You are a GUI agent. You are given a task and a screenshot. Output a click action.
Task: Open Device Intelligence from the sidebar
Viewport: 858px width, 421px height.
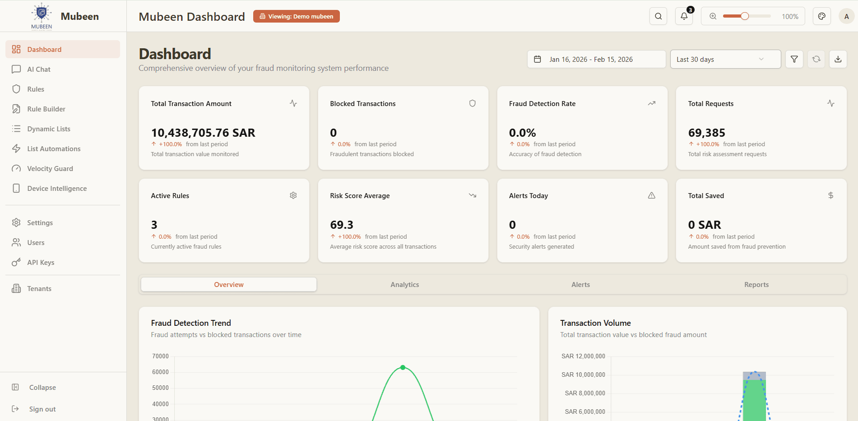point(56,188)
